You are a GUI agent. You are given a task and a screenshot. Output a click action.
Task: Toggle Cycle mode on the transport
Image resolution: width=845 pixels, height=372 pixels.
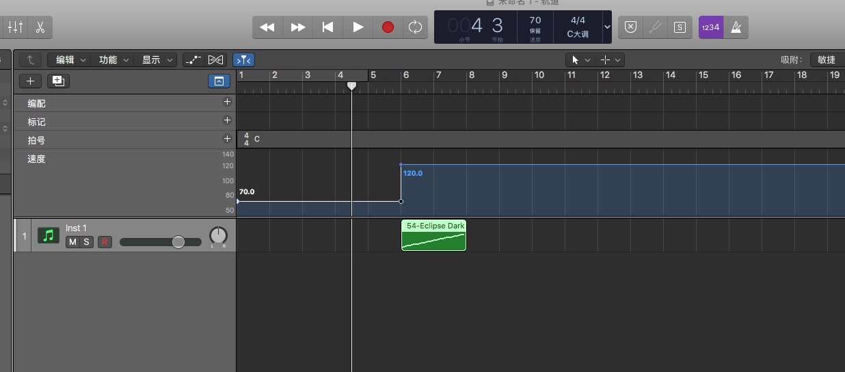(415, 27)
